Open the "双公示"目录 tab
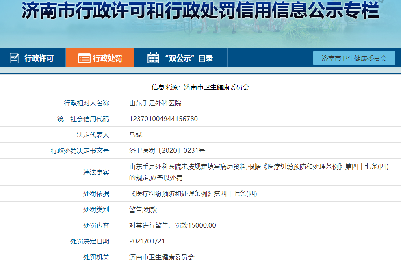This screenshot has height=263, width=401. 181,58
